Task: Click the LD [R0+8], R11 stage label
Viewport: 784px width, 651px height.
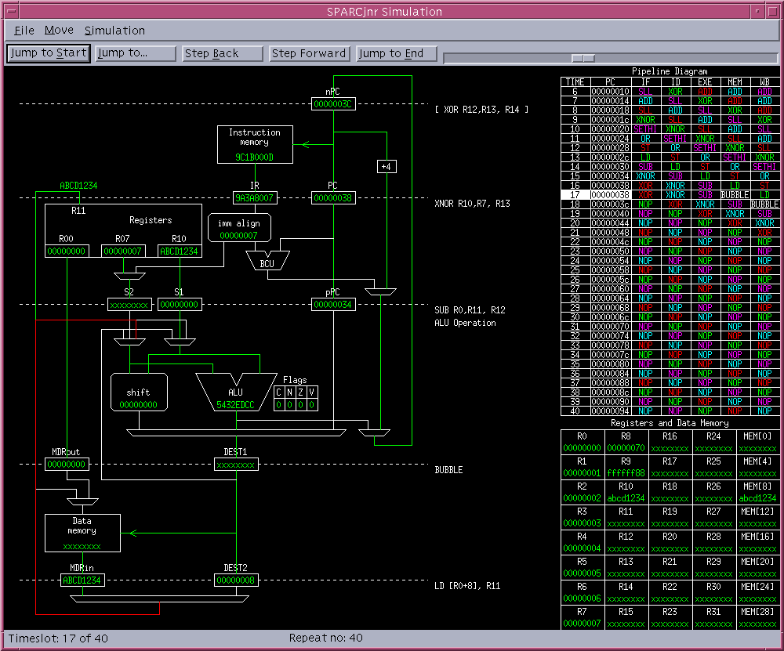Action: [x=467, y=586]
